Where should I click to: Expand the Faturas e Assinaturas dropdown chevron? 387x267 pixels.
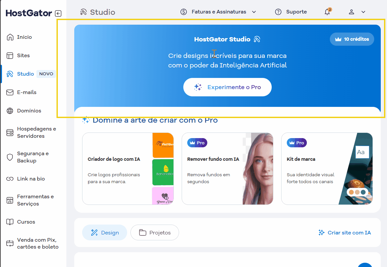pyautogui.click(x=254, y=12)
